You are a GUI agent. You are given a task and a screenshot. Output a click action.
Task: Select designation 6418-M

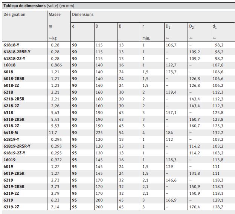11,132
